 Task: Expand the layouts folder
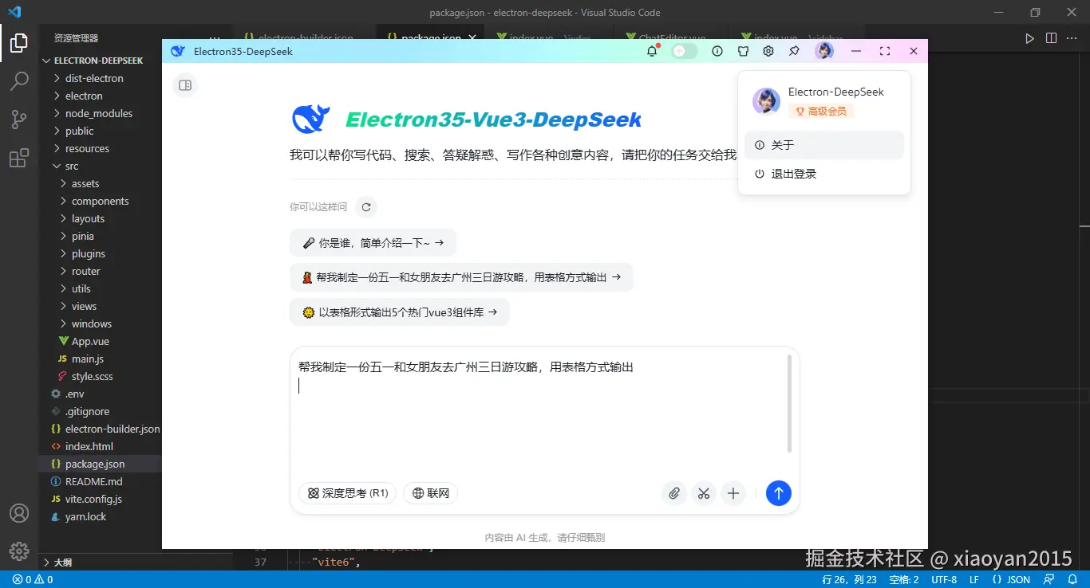[100, 218]
